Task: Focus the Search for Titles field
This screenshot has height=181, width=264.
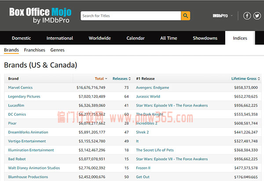Action: [x=131, y=16]
